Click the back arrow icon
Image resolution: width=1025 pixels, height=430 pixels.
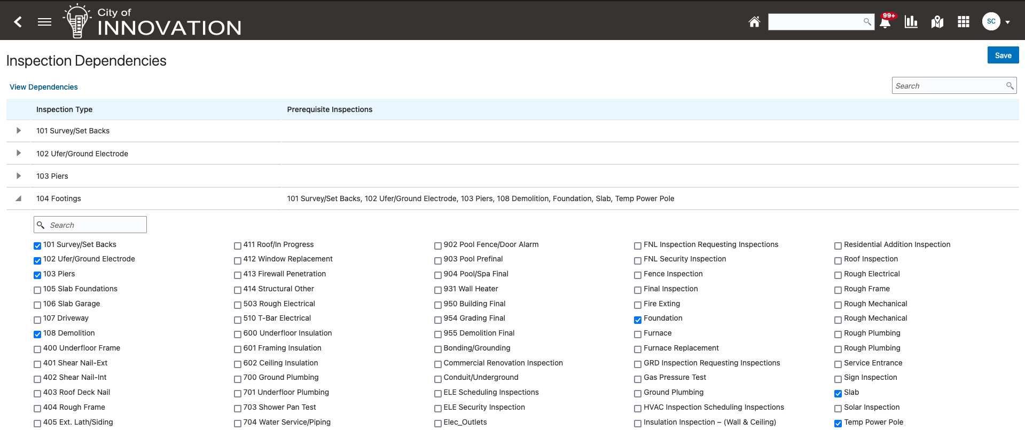18,22
